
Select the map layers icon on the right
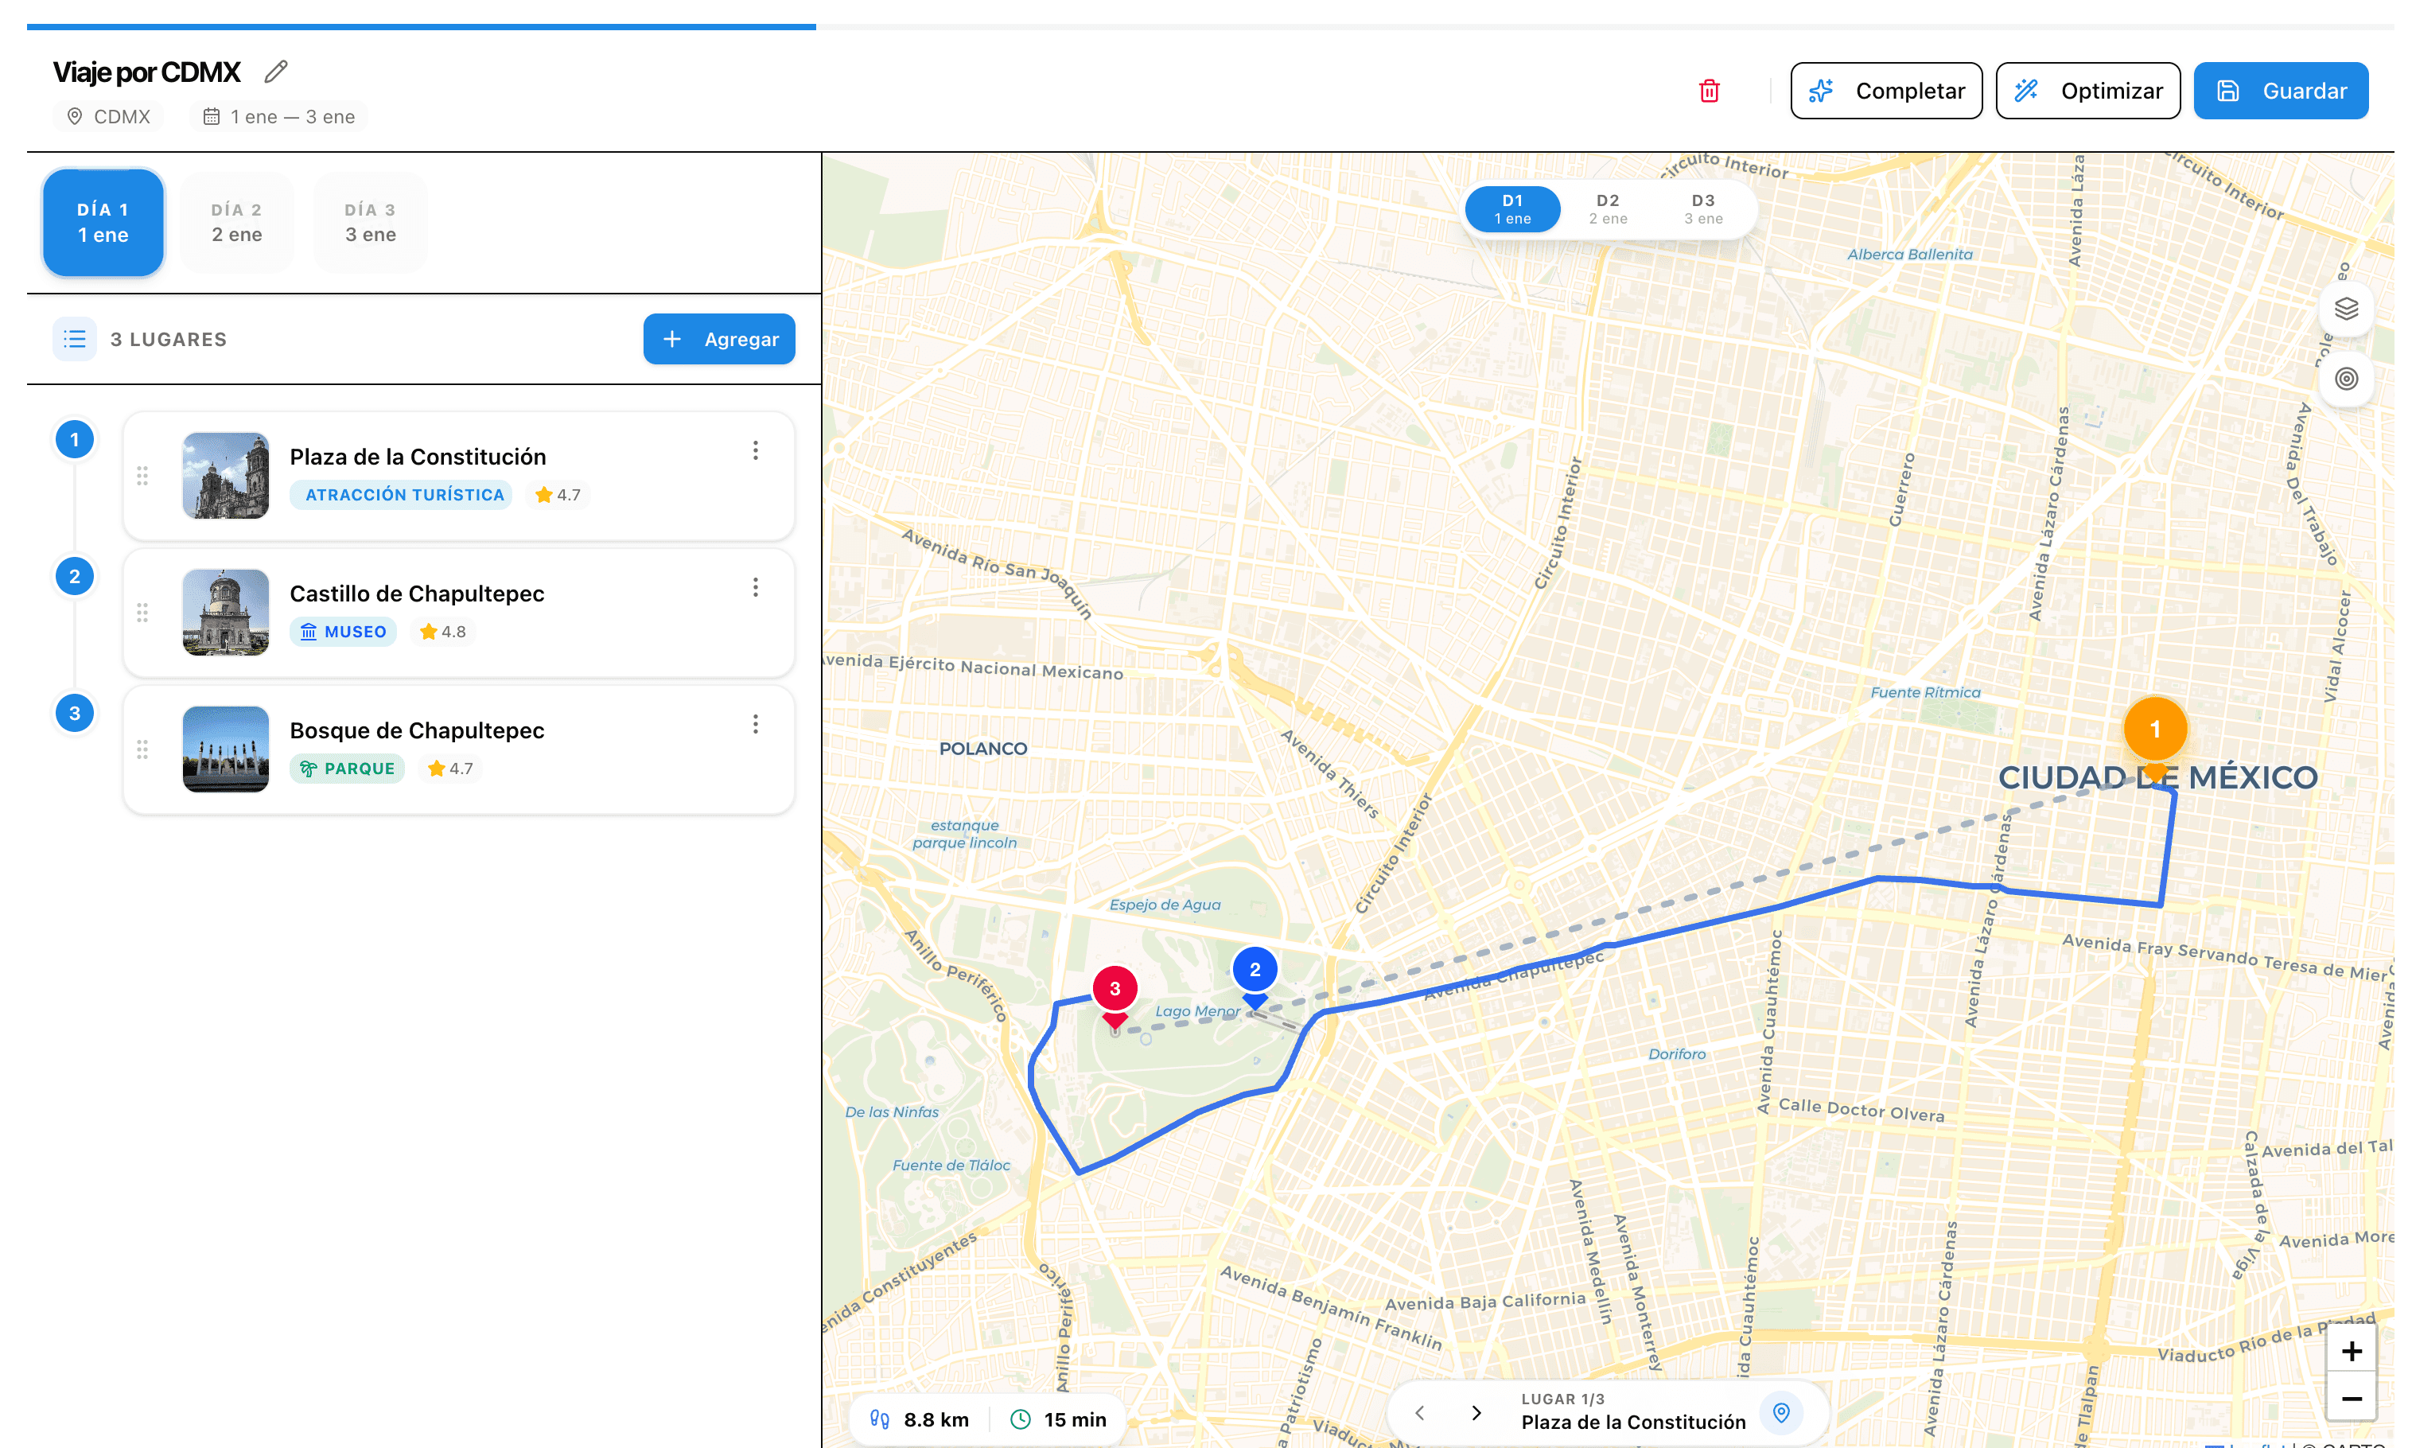[x=2348, y=310]
